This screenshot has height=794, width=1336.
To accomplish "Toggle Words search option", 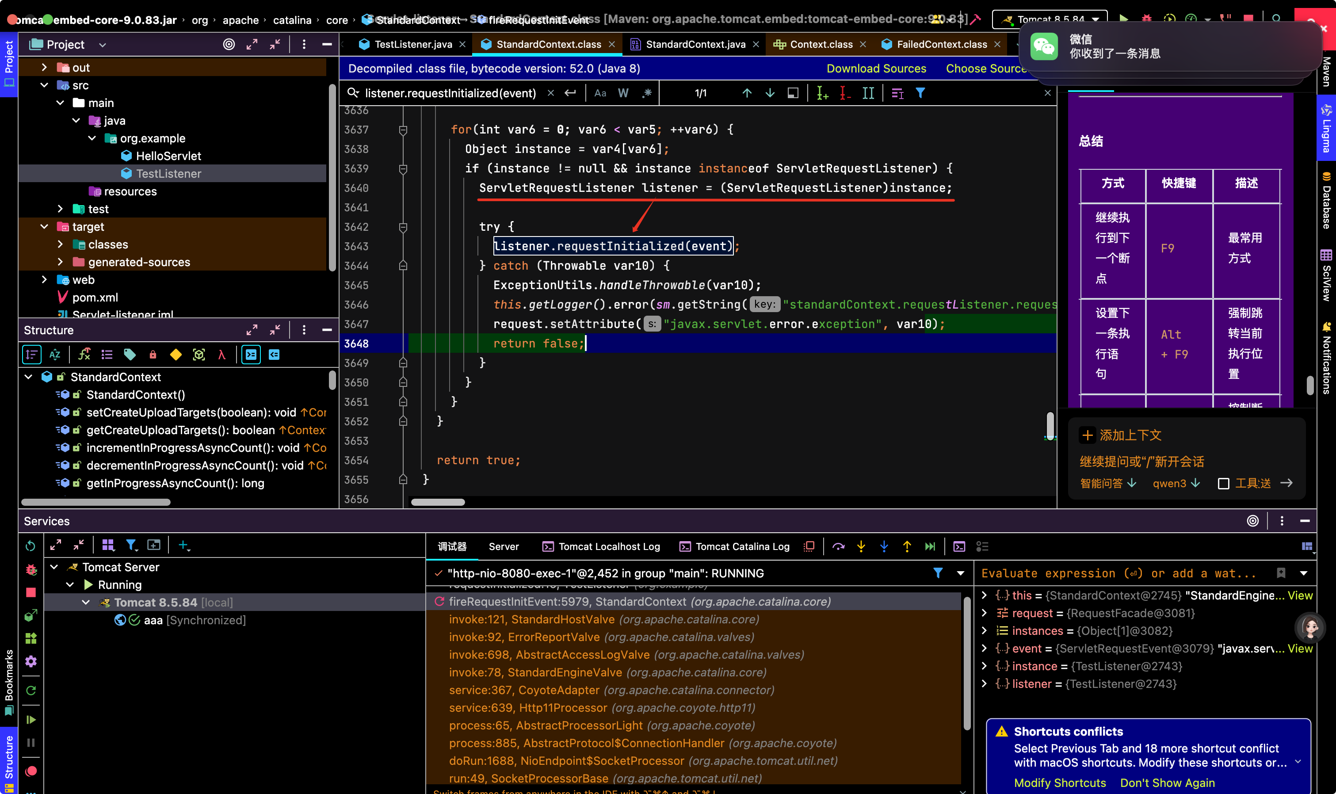I will (623, 93).
